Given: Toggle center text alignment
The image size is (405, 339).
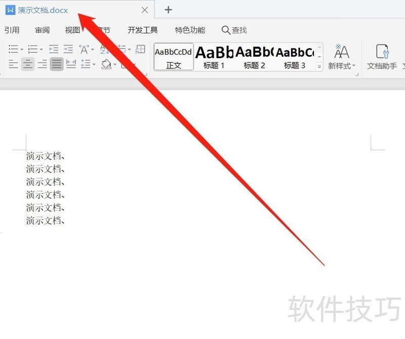Looking at the screenshot, I should pos(28,64).
